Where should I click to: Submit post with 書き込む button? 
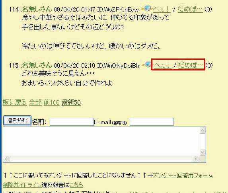click(17, 121)
